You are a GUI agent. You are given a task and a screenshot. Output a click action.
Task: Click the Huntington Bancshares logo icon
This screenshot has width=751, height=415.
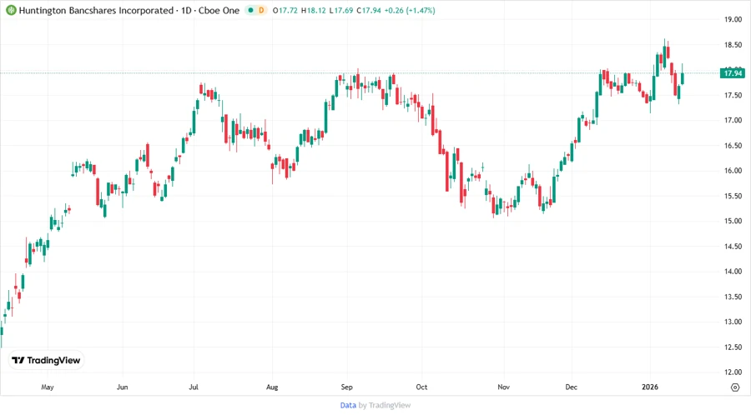11,10
